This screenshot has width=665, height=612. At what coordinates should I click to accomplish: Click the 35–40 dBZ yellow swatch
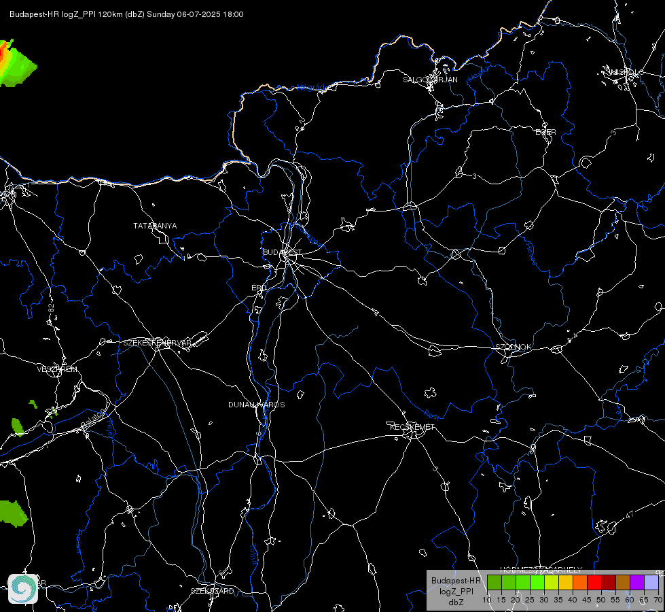pos(566,582)
